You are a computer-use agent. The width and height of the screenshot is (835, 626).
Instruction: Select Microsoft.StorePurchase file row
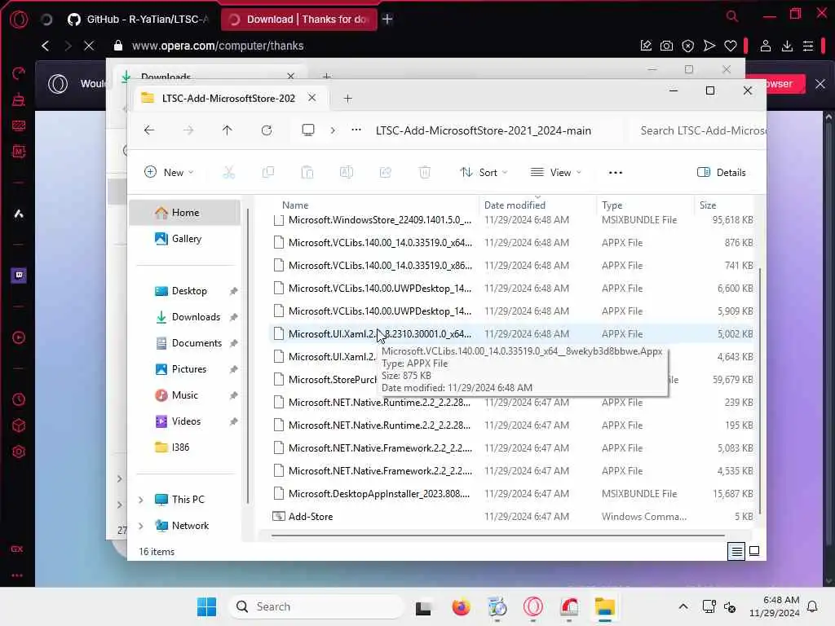pos(512,380)
